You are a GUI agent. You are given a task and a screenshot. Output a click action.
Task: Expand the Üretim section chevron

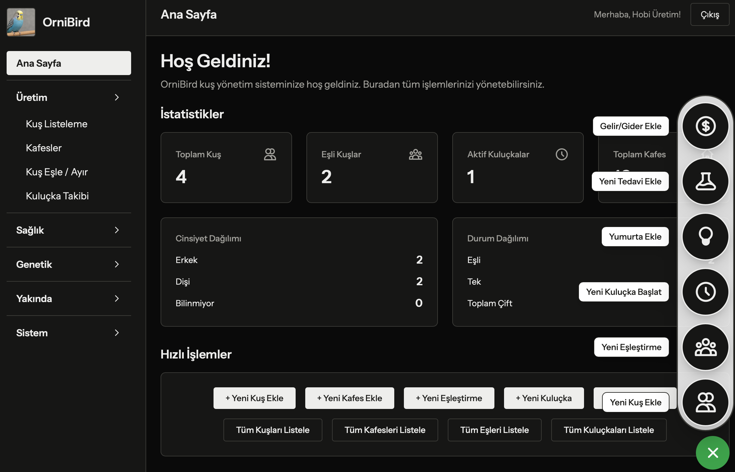tap(117, 97)
